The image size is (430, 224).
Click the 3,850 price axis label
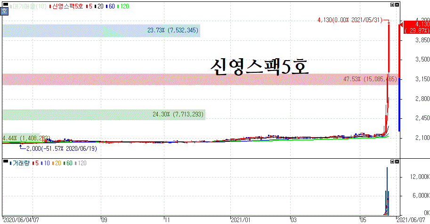pyautogui.click(x=422, y=40)
